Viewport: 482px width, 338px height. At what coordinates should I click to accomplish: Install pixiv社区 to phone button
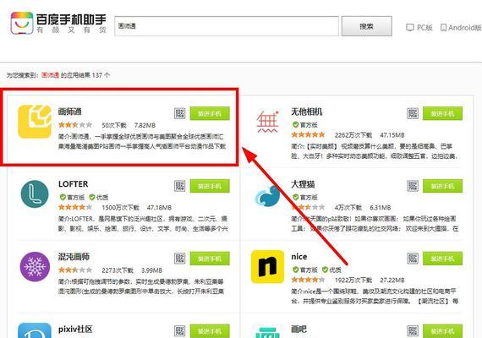click(x=210, y=331)
